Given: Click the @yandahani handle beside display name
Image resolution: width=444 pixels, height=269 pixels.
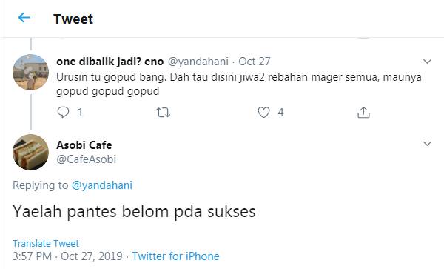Looking at the screenshot, I should [x=198, y=62].
